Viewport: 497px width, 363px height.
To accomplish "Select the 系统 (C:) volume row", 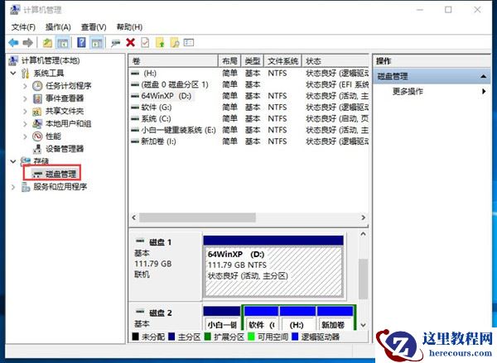I will click(249, 119).
